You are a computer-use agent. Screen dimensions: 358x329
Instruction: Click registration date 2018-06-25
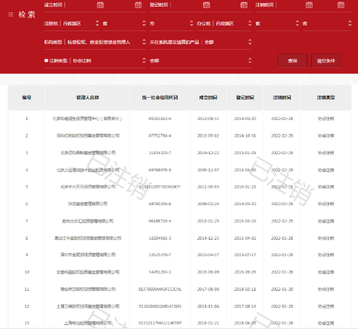coord(245,323)
